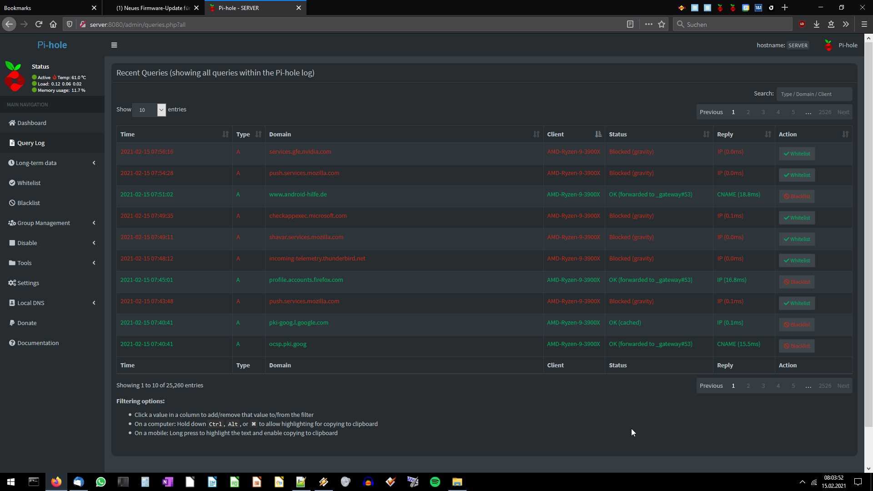Click the browser back button
The width and height of the screenshot is (873, 491).
[x=9, y=24]
